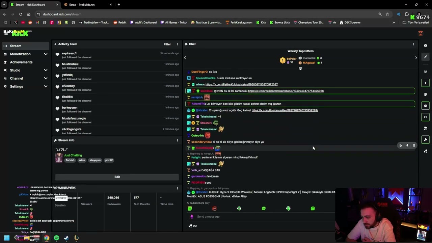Click the reply arrow on hovered chat message

(400, 145)
